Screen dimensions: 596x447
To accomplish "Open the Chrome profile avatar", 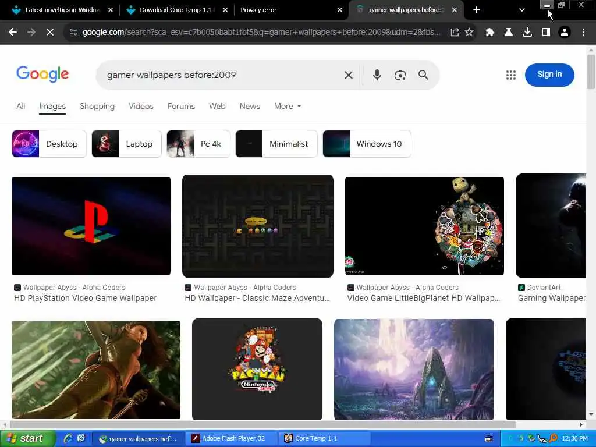I will pyautogui.click(x=565, y=33).
